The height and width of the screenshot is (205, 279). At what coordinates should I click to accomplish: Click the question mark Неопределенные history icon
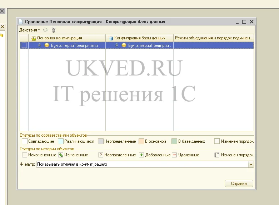[x=100, y=155]
